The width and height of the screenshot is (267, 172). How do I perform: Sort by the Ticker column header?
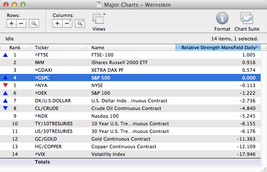click(x=42, y=48)
